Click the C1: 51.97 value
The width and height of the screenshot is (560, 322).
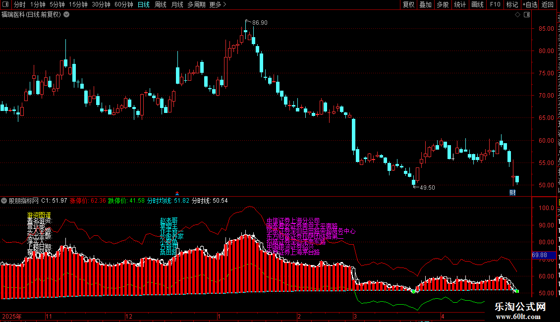[x=54, y=201]
